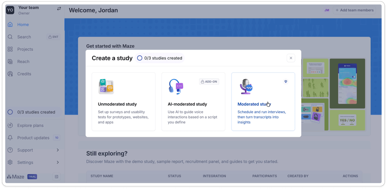This screenshot has height=189, width=387.
Task: Click 0/3 studies created pill in dialog
Action: 160,58
